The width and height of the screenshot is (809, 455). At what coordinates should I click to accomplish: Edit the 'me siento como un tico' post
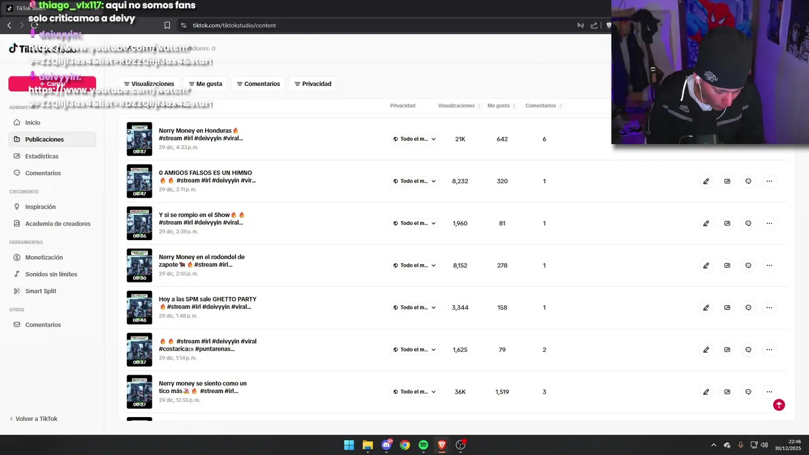(x=706, y=392)
